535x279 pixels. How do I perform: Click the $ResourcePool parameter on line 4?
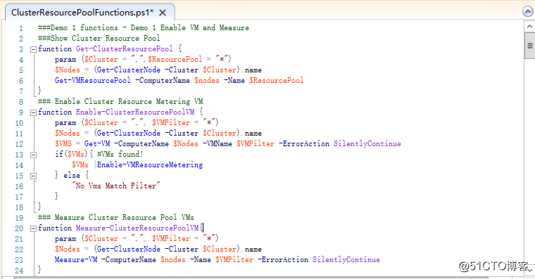pyautogui.click(x=175, y=59)
